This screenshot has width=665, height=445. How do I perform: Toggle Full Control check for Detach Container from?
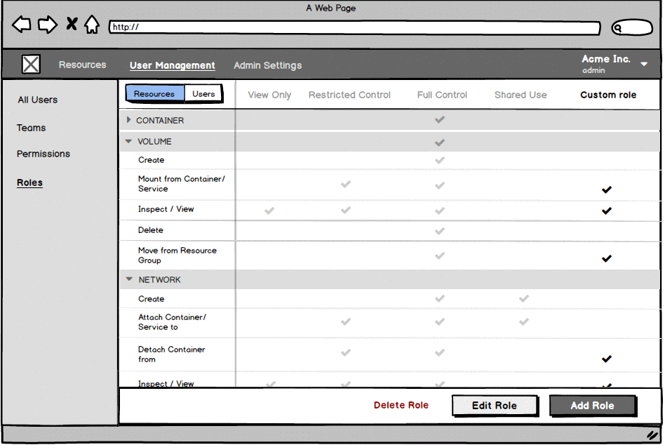440,352
